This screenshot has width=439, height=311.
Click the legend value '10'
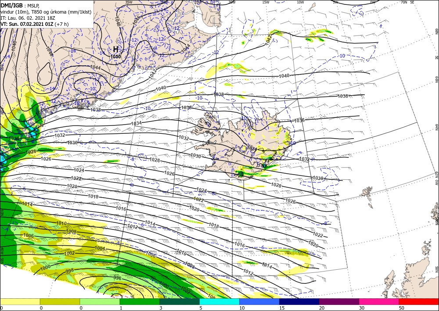pyautogui.click(x=241, y=308)
